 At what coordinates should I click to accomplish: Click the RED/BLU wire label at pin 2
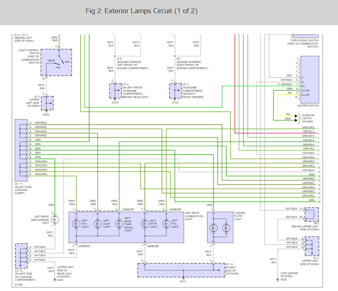309,131
